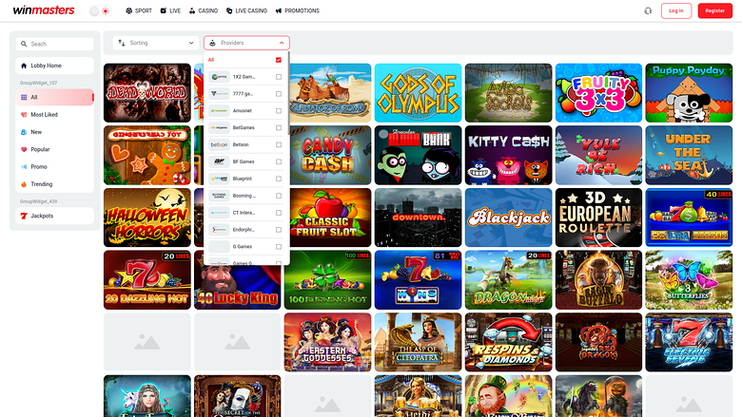Click the headset support icon
Viewport: 742px width, 417px height.
(x=648, y=10)
